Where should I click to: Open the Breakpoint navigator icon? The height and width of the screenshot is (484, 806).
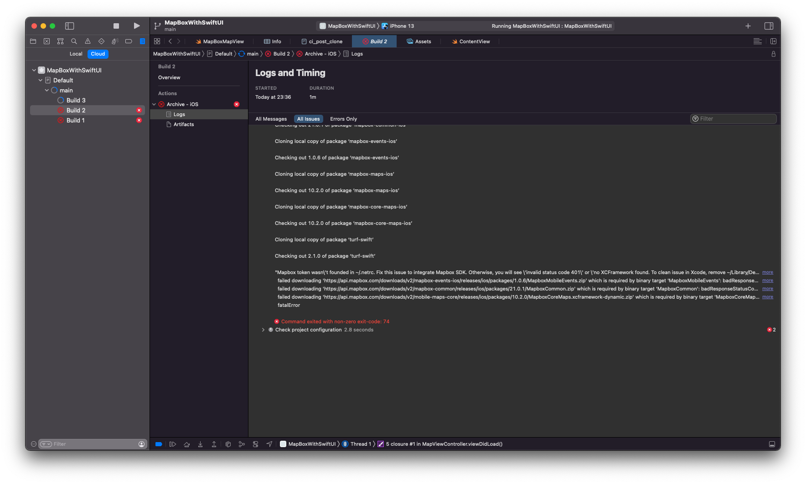pos(129,41)
